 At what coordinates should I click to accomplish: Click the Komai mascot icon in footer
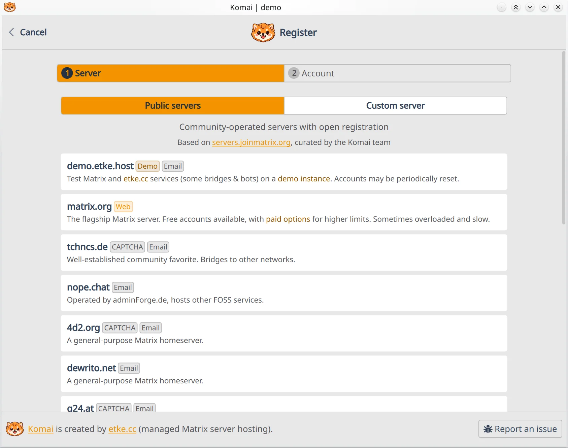(x=15, y=429)
